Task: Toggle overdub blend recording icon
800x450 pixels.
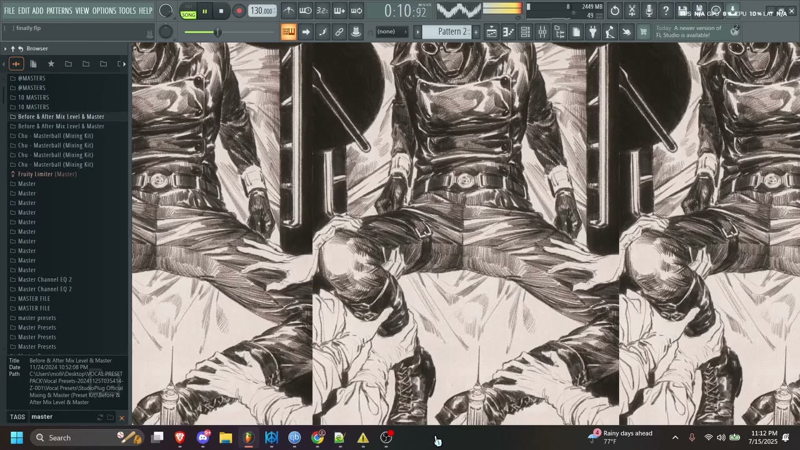Action: 339,11
